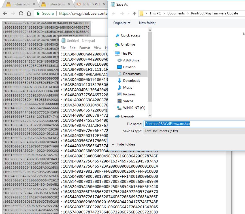245x214 pixels.
Task: Click the File name input field
Action: (x=194, y=124)
